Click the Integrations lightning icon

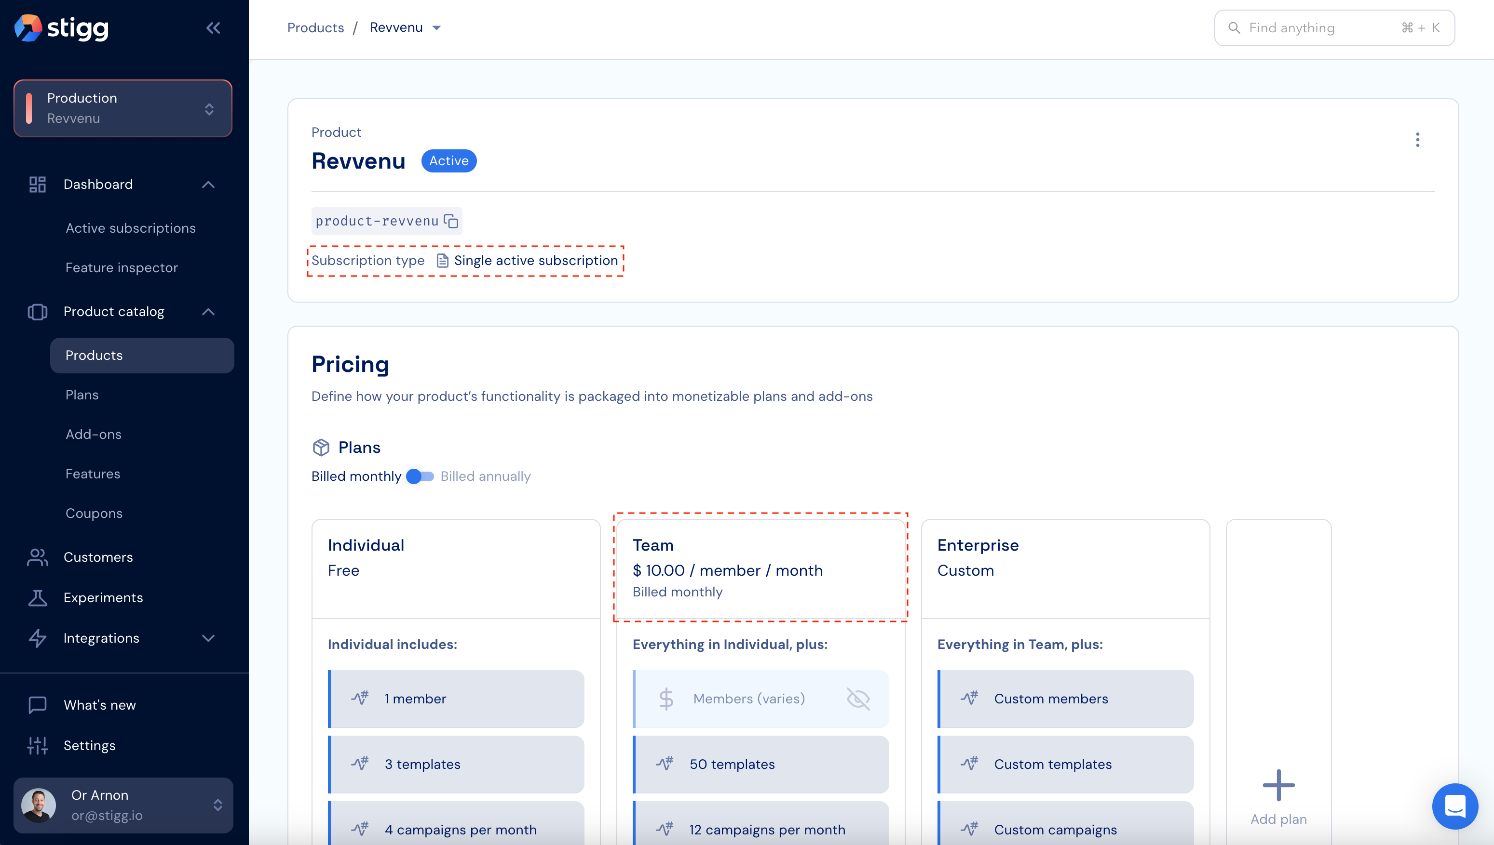tap(37, 638)
